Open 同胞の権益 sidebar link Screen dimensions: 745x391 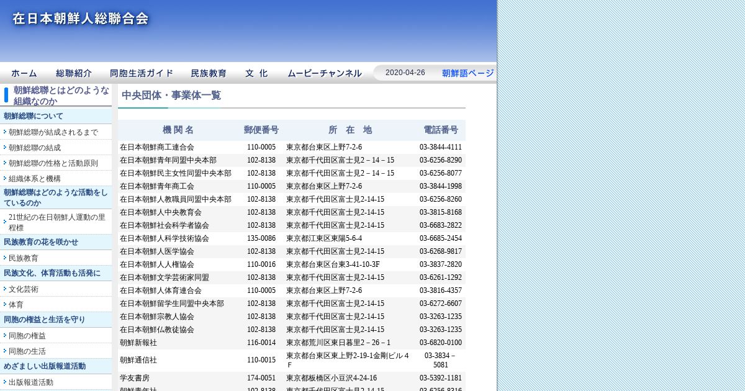[27, 336]
